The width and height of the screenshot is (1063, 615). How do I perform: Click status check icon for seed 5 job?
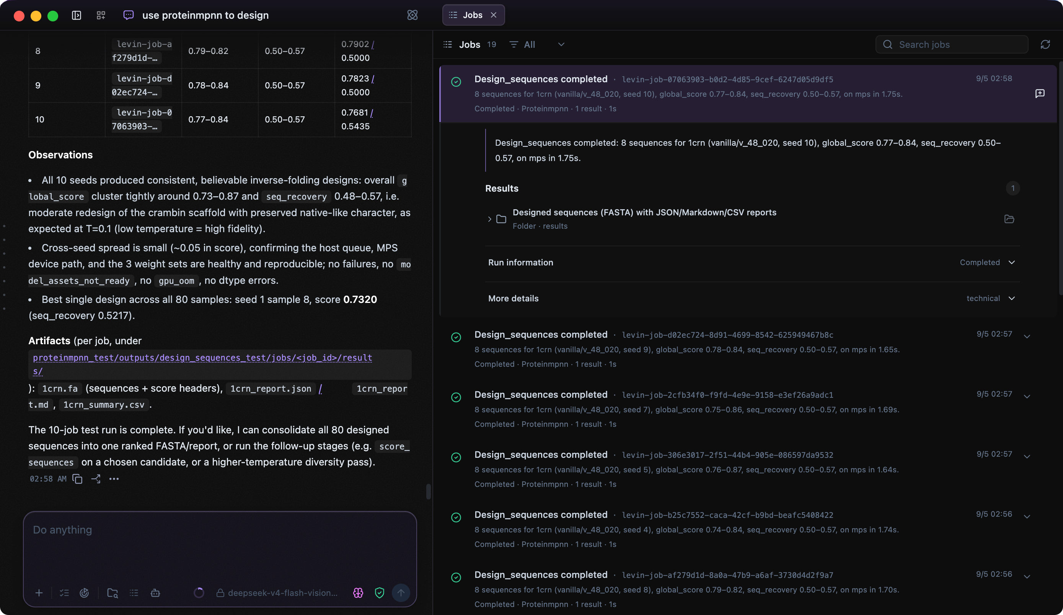pos(456,457)
